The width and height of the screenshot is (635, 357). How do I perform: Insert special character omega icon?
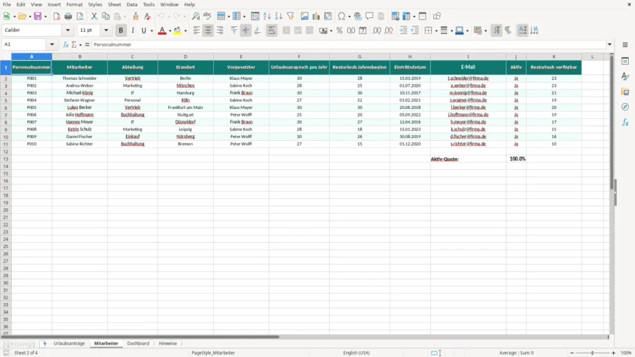342,16
